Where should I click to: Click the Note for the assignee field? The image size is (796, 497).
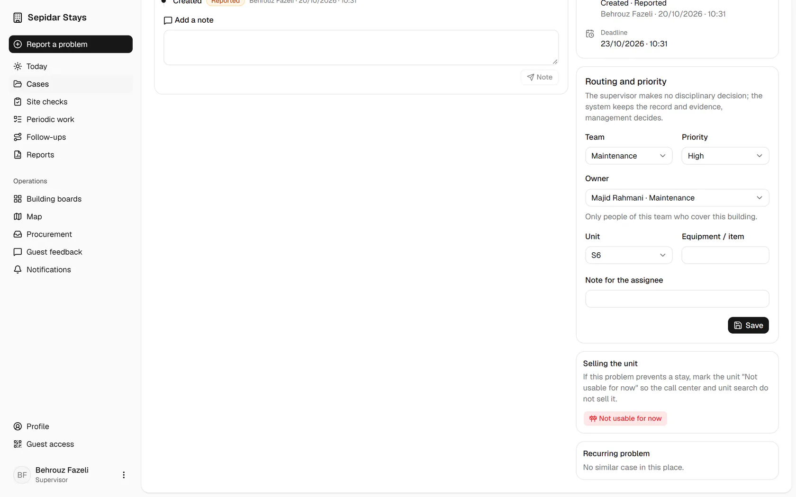point(677,299)
